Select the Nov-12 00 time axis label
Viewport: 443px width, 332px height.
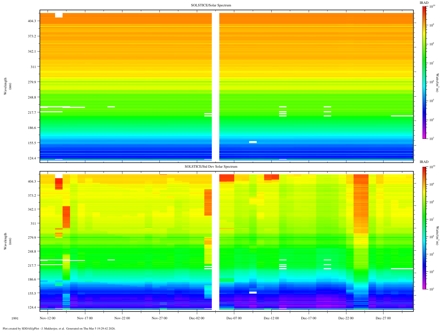pyautogui.click(x=48, y=318)
